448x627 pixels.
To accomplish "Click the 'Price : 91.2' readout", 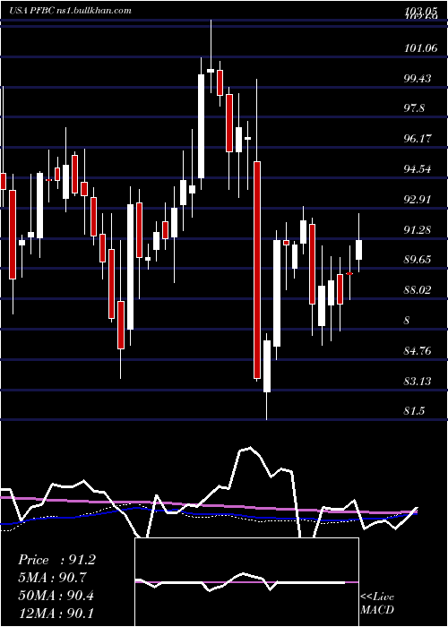I will (x=56, y=560).
